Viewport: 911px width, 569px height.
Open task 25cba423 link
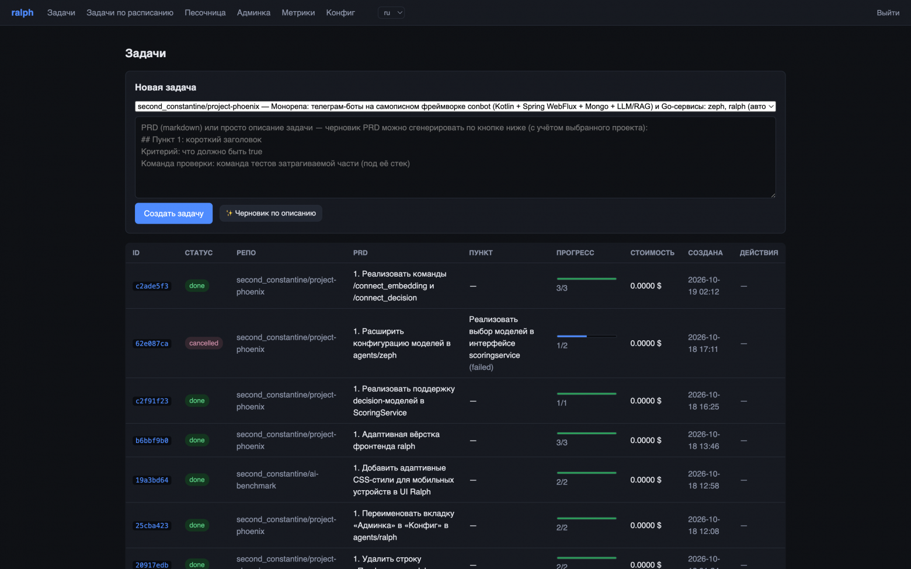point(152,526)
